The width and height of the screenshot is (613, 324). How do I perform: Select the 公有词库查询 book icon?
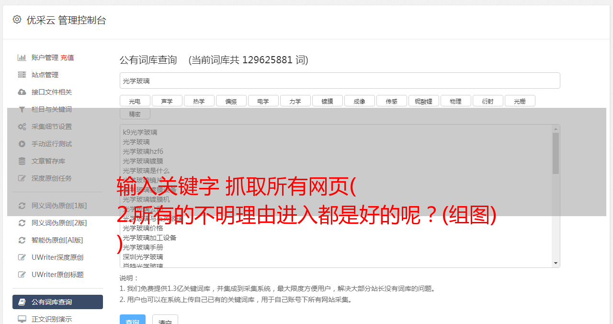click(x=22, y=302)
